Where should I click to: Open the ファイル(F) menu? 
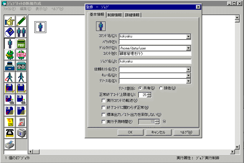point(9,9)
